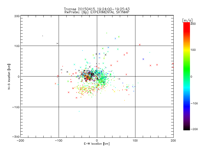Click the x-axis tick label 0
204x153 pixels.
pyautogui.click(x=97, y=141)
